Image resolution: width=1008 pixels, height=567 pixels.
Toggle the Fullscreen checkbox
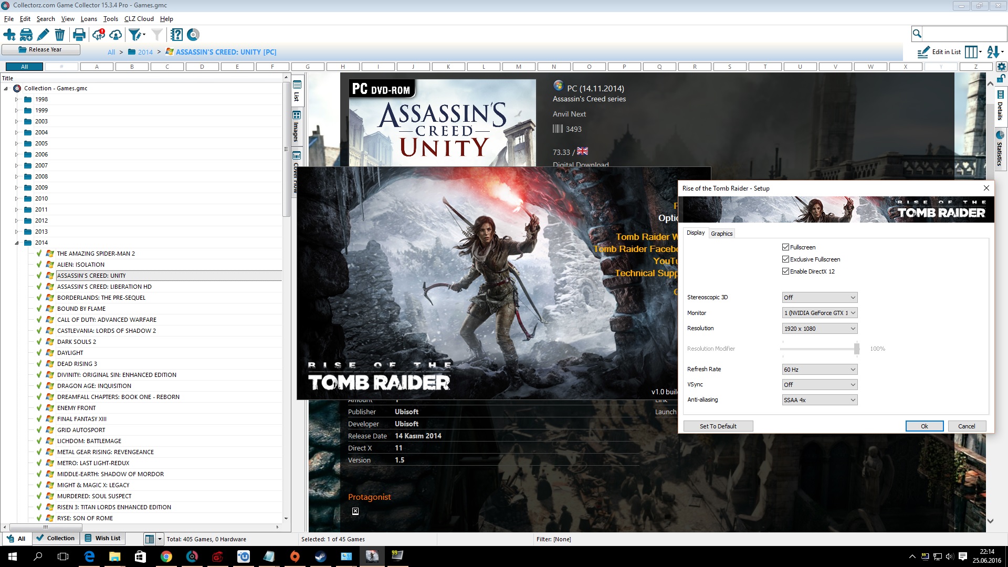[785, 247]
